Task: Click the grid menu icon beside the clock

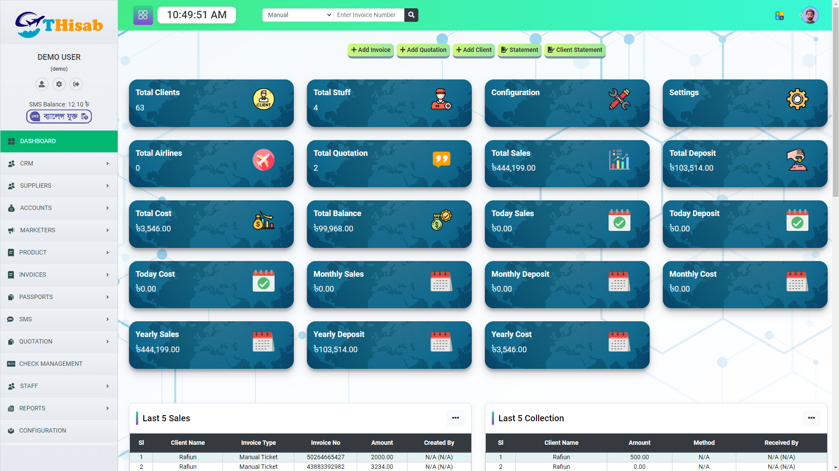Action: (143, 15)
